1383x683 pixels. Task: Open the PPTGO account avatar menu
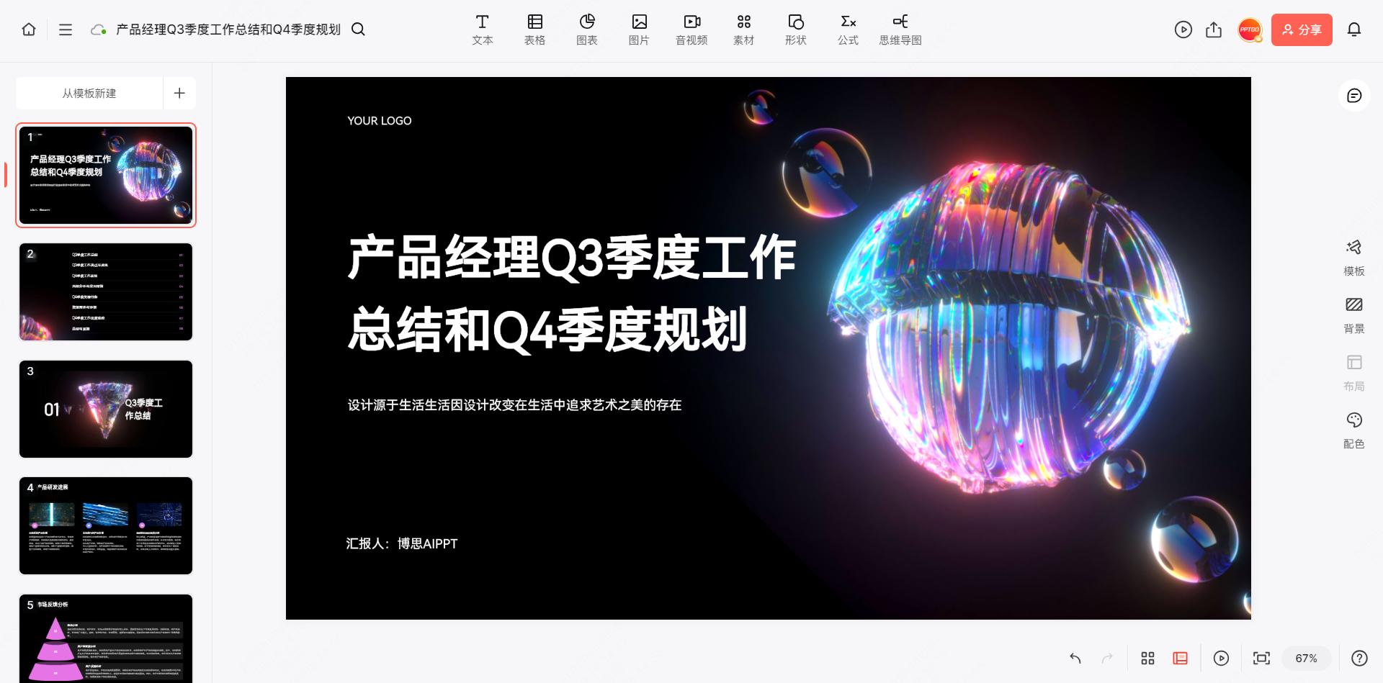1250,30
